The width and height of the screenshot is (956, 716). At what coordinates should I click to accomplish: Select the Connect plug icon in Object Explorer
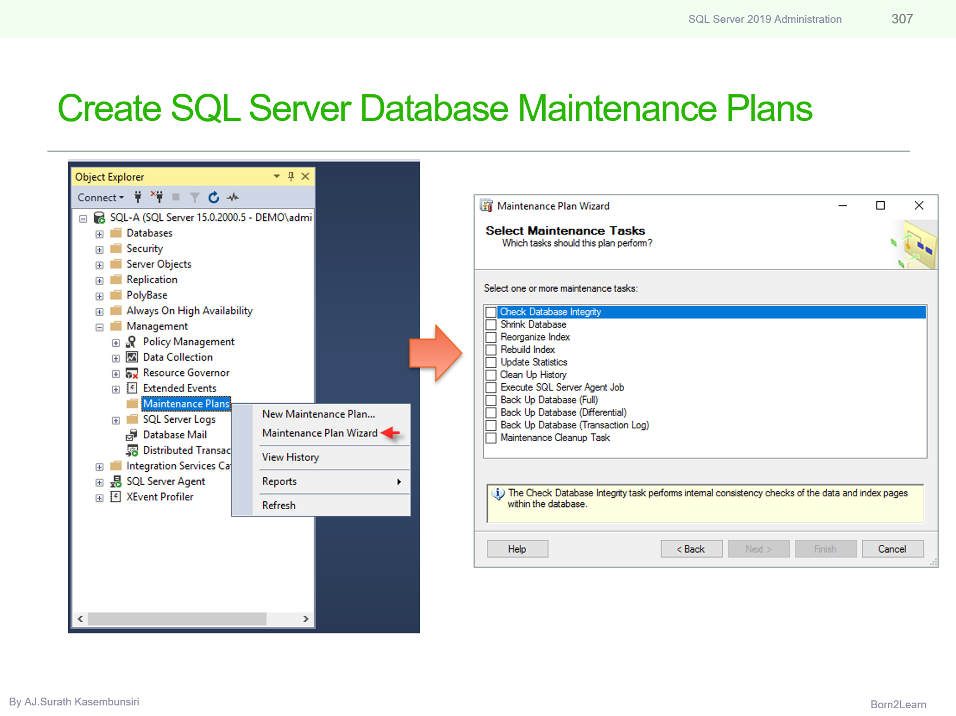138,197
